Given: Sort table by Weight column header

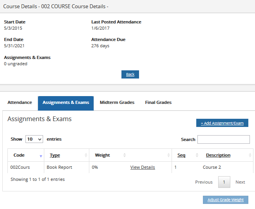Looking at the screenshot, I should (102, 155).
